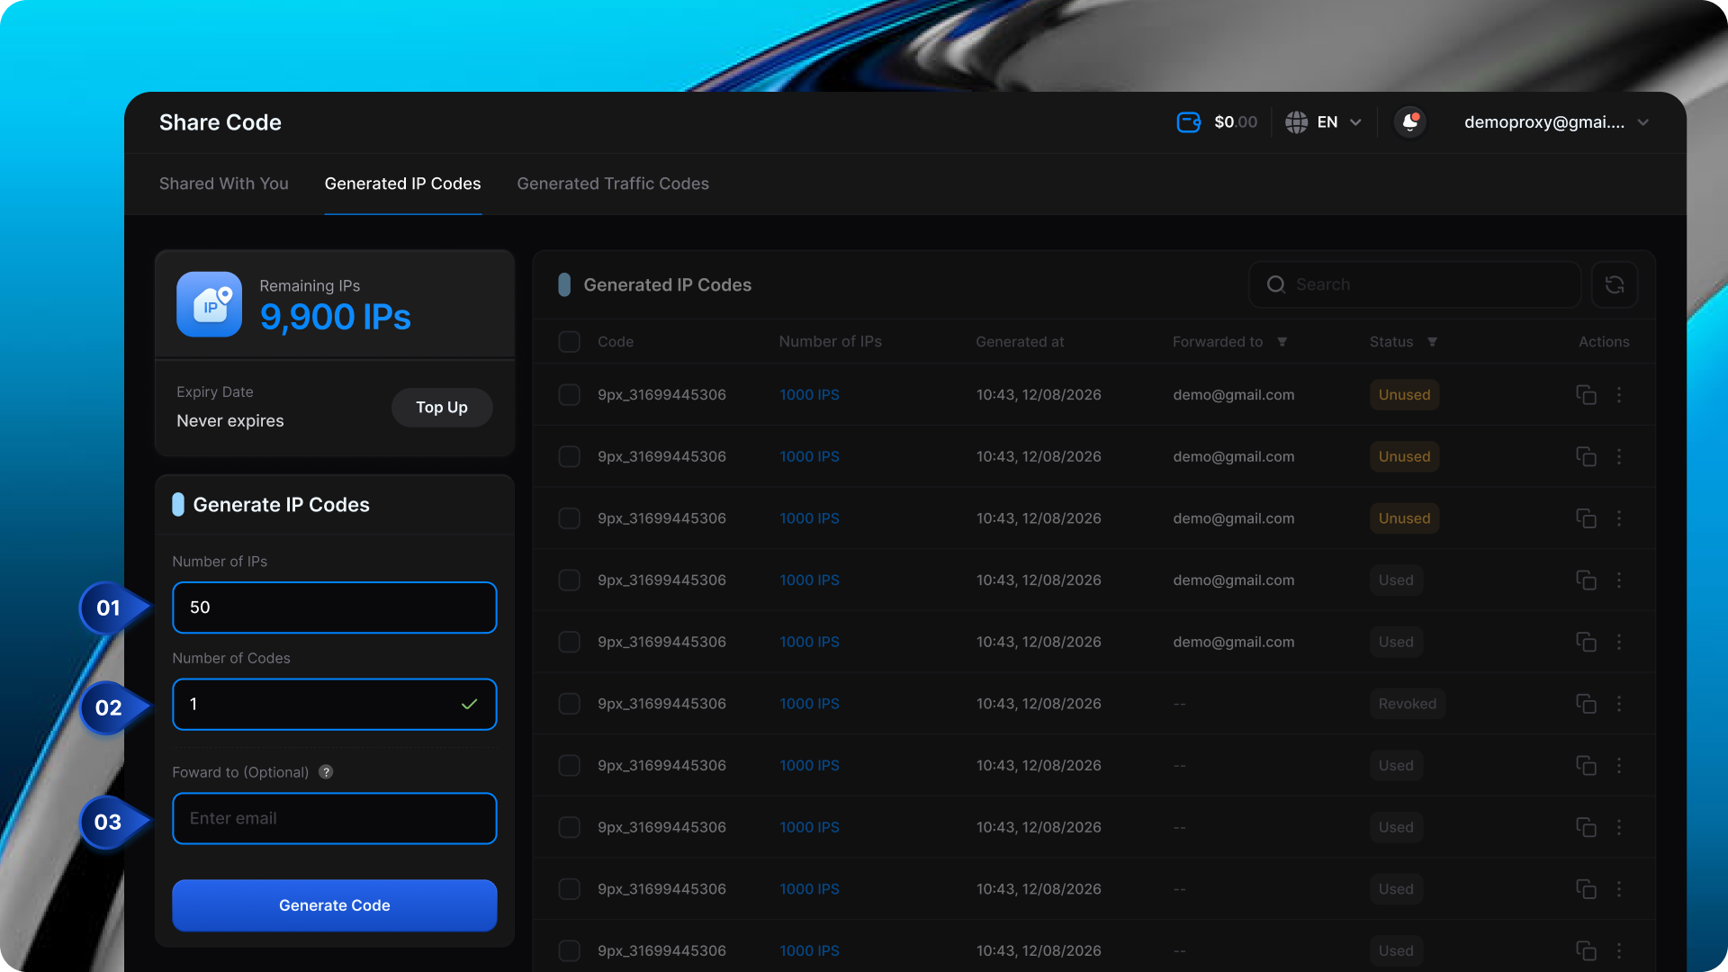Open the Forwarded to filter icon

pos(1282,342)
